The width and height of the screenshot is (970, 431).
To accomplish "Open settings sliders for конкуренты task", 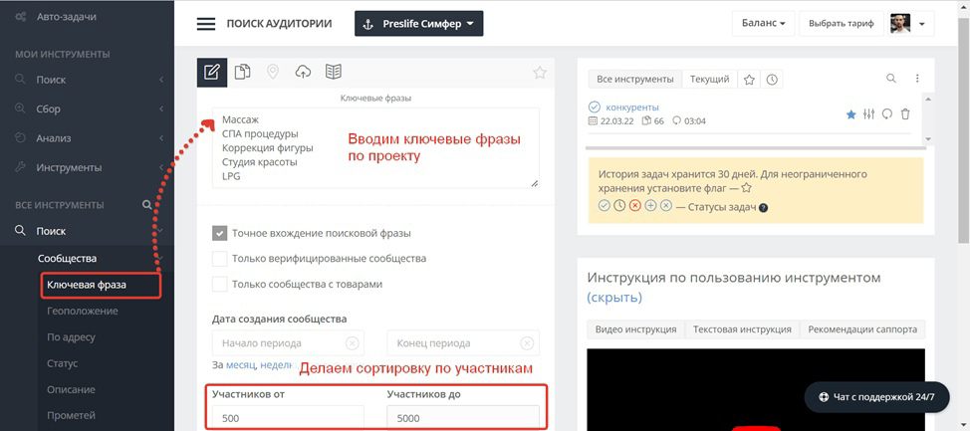I will pyautogui.click(x=869, y=113).
